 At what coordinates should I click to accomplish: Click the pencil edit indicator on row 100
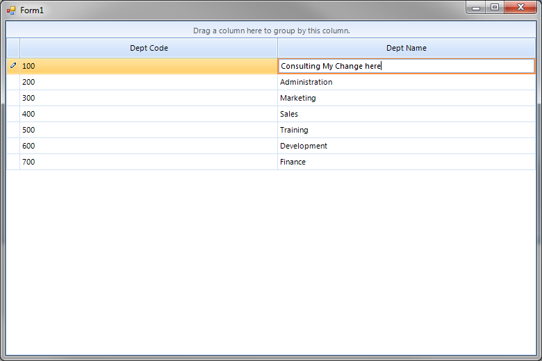click(x=13, y=65)
